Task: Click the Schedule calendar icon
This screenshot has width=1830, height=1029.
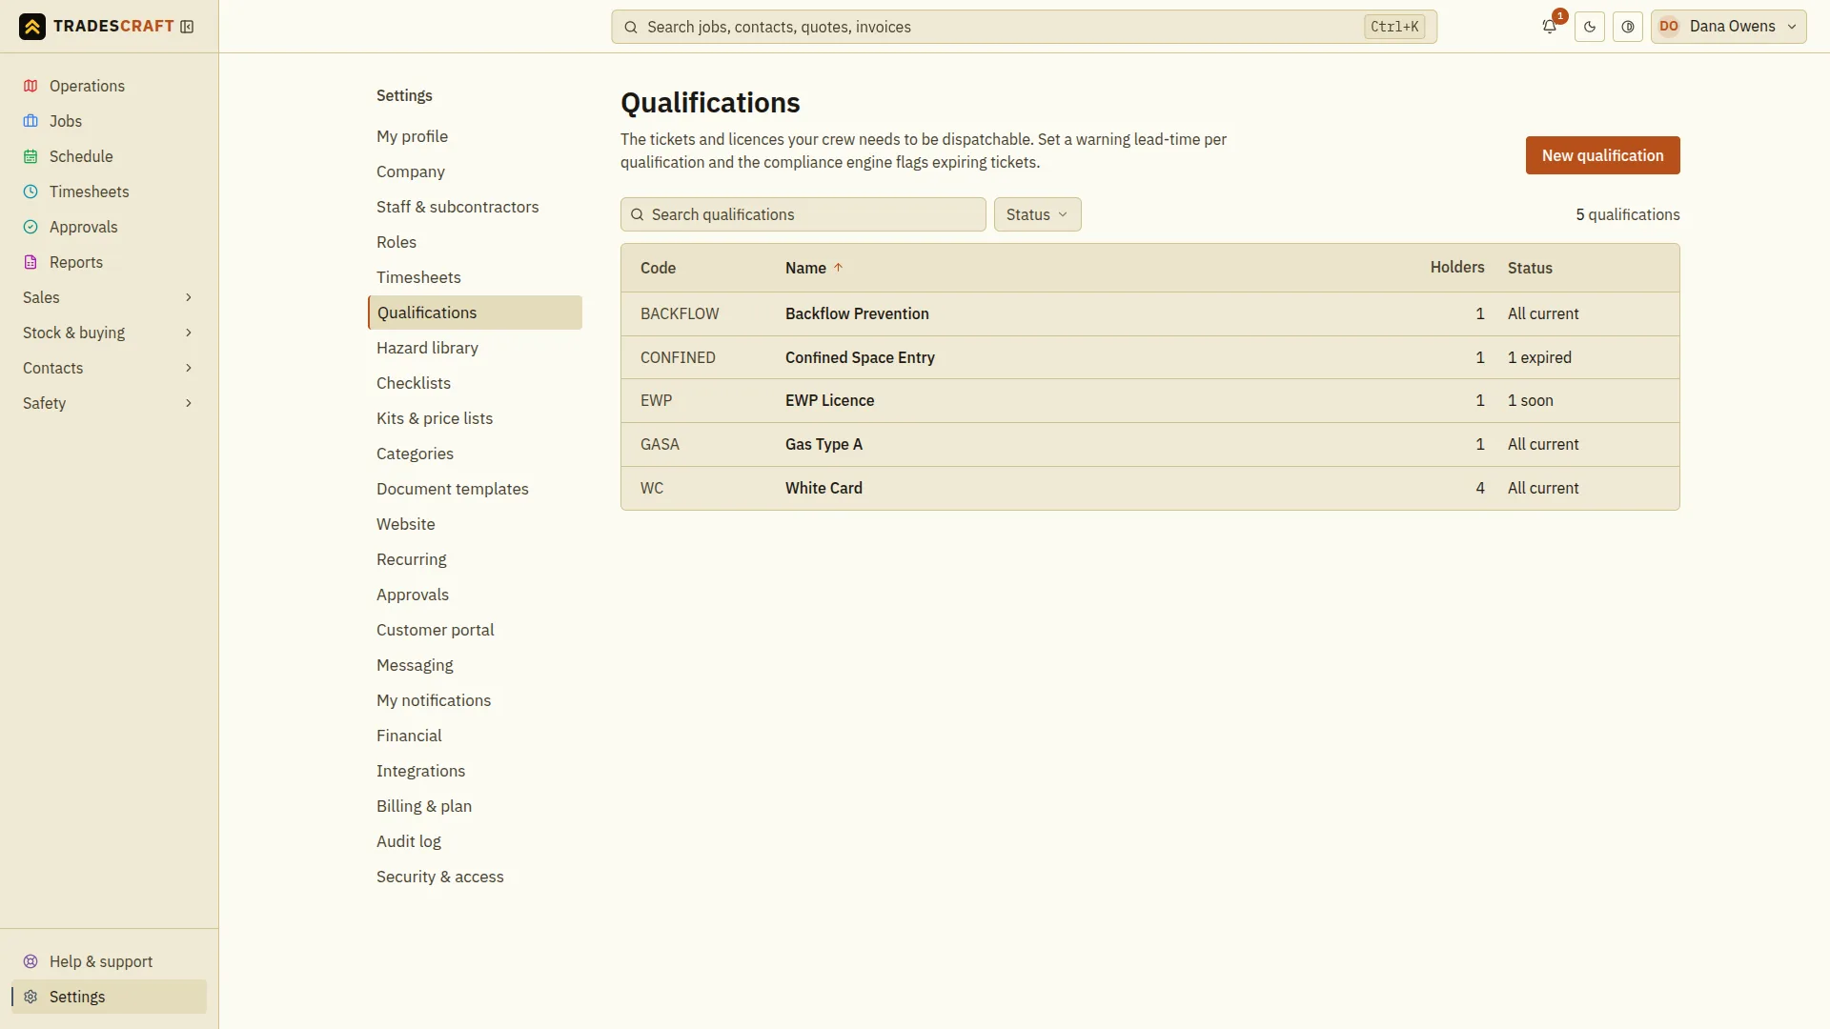Action: coord(30,156)
